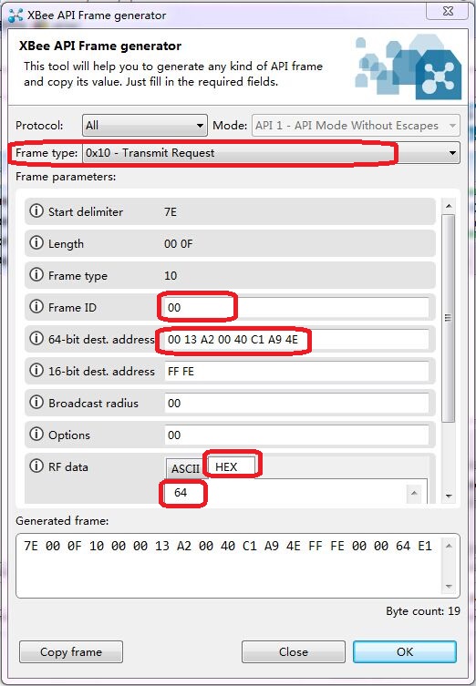Click the 16-bit dest. address field
The image size is (476, 686).
[296, 372]
